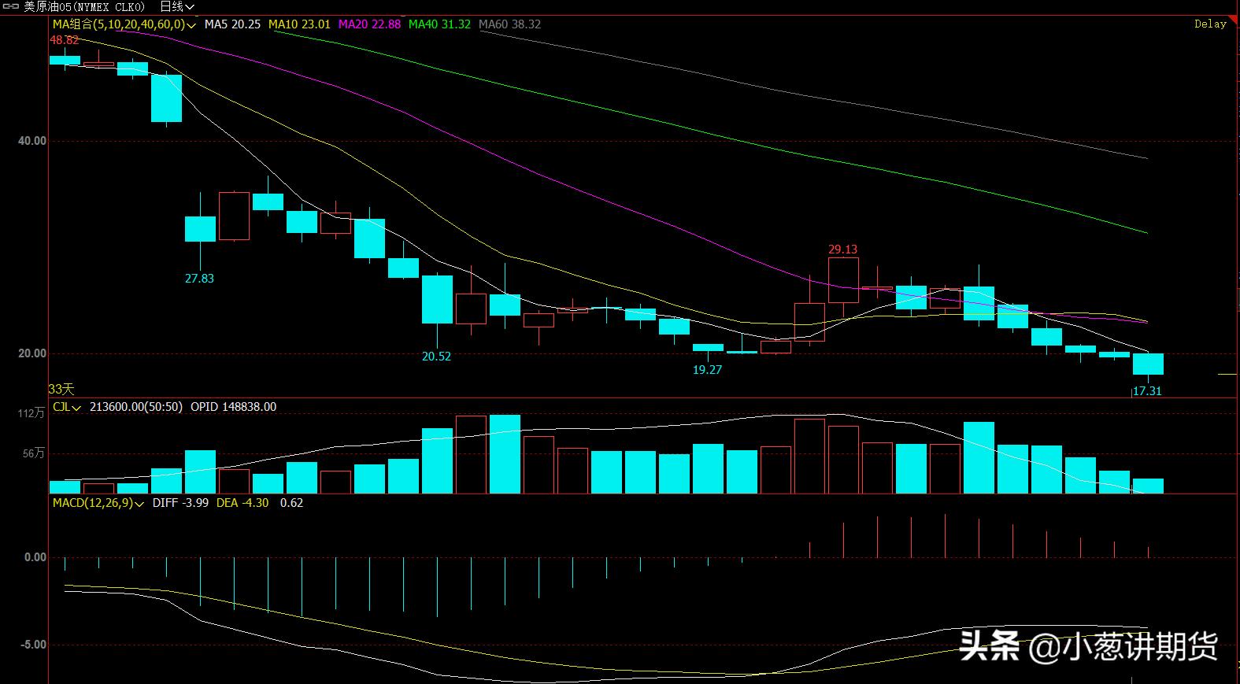Click the MA5 20.25 legend label
The width and height of the screenshot is (1240, 684).
[232, 24]
